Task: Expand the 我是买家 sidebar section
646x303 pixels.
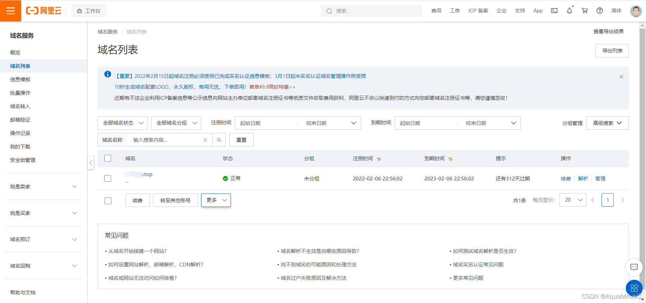Action: point(44,213)
